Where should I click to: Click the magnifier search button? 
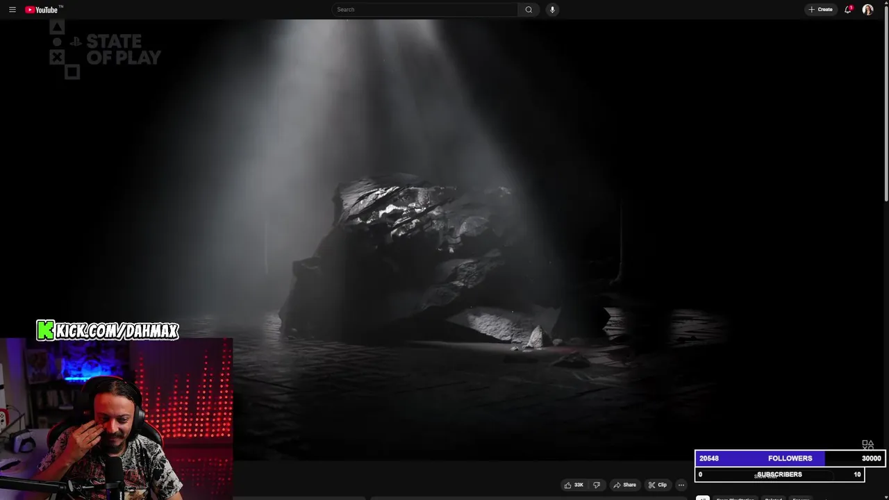pyautogui.click(x=529, y=10)
